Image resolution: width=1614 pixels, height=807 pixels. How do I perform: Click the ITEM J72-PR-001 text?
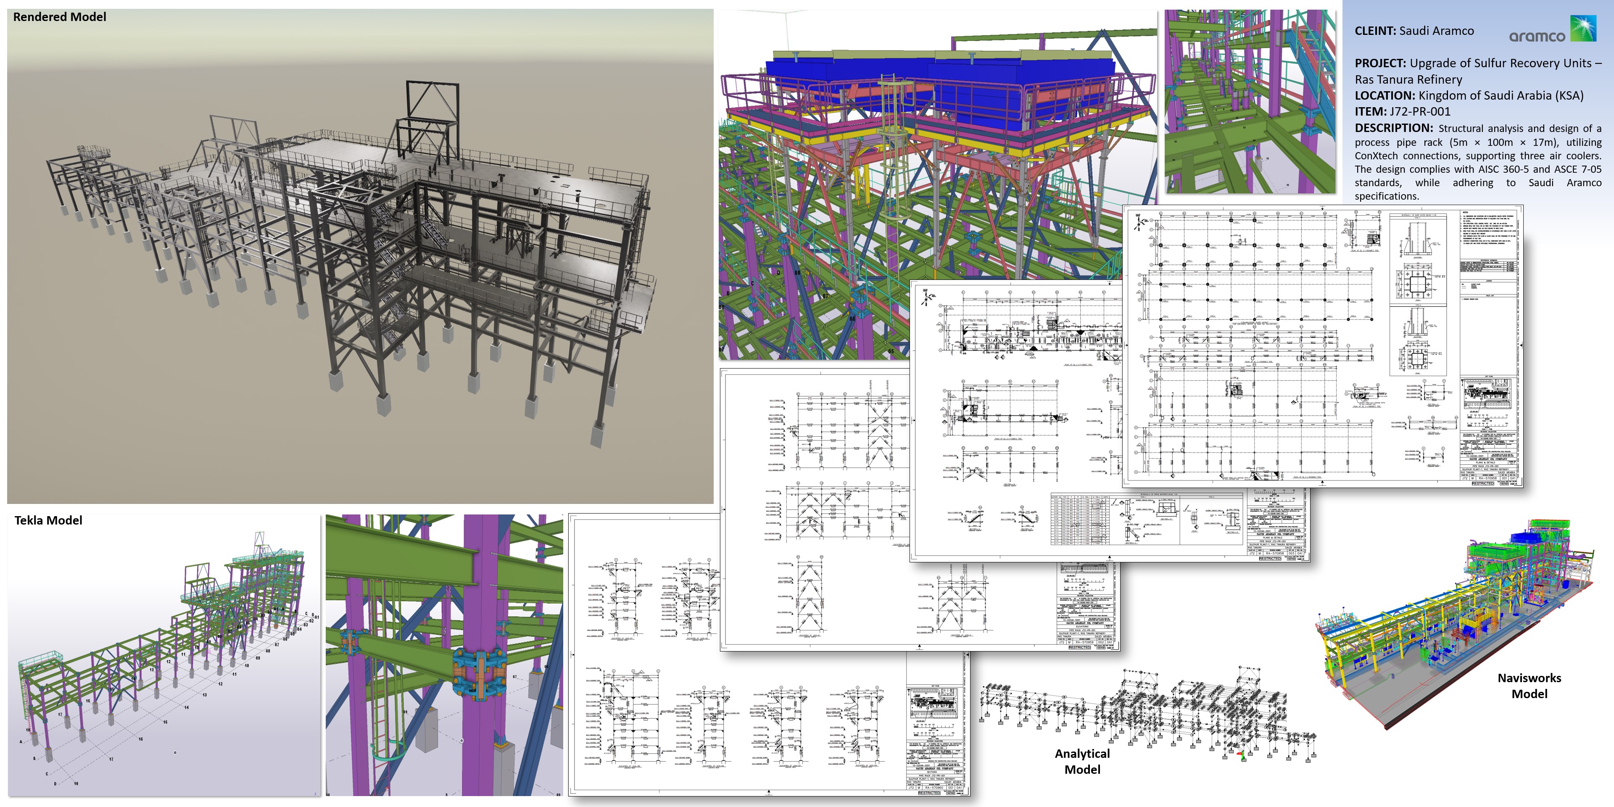coord(1402,111)
